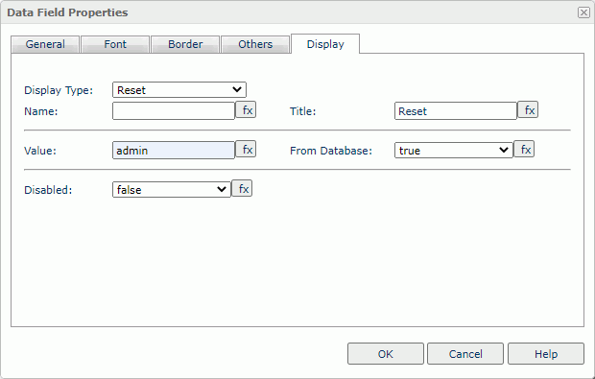Close the Data Field Properties dialog
The height and width of the screenshot is (379, 595).
coord(583,12)
